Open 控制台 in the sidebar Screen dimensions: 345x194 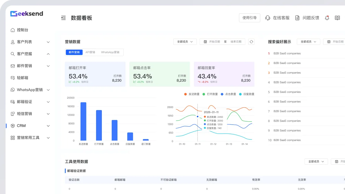click(22, 30)
